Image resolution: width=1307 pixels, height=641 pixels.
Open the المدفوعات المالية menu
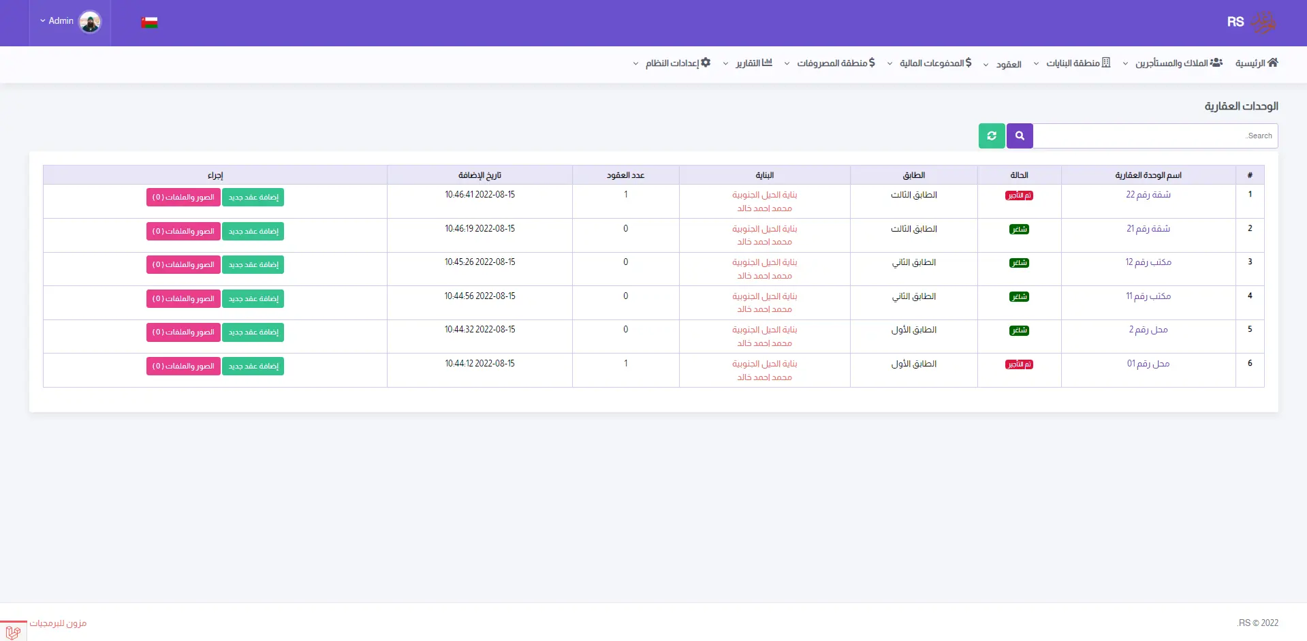pyautogui.click(x=930, y=63)
